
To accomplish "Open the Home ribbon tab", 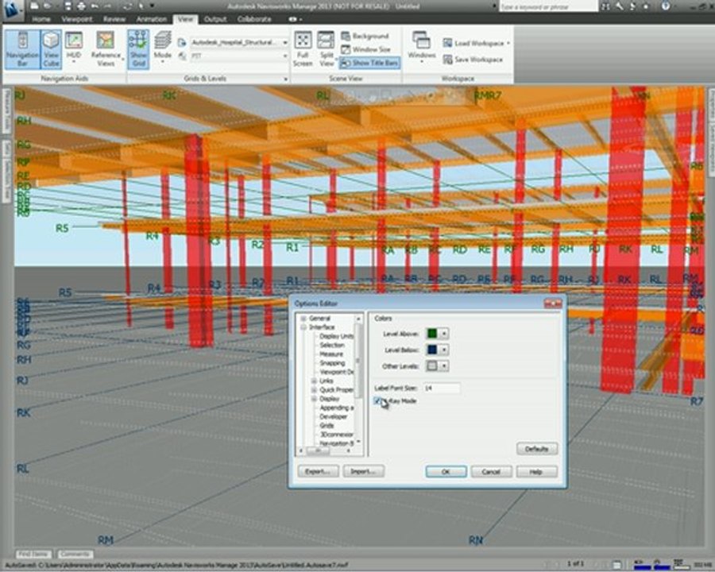I will [x=41, y=19].
